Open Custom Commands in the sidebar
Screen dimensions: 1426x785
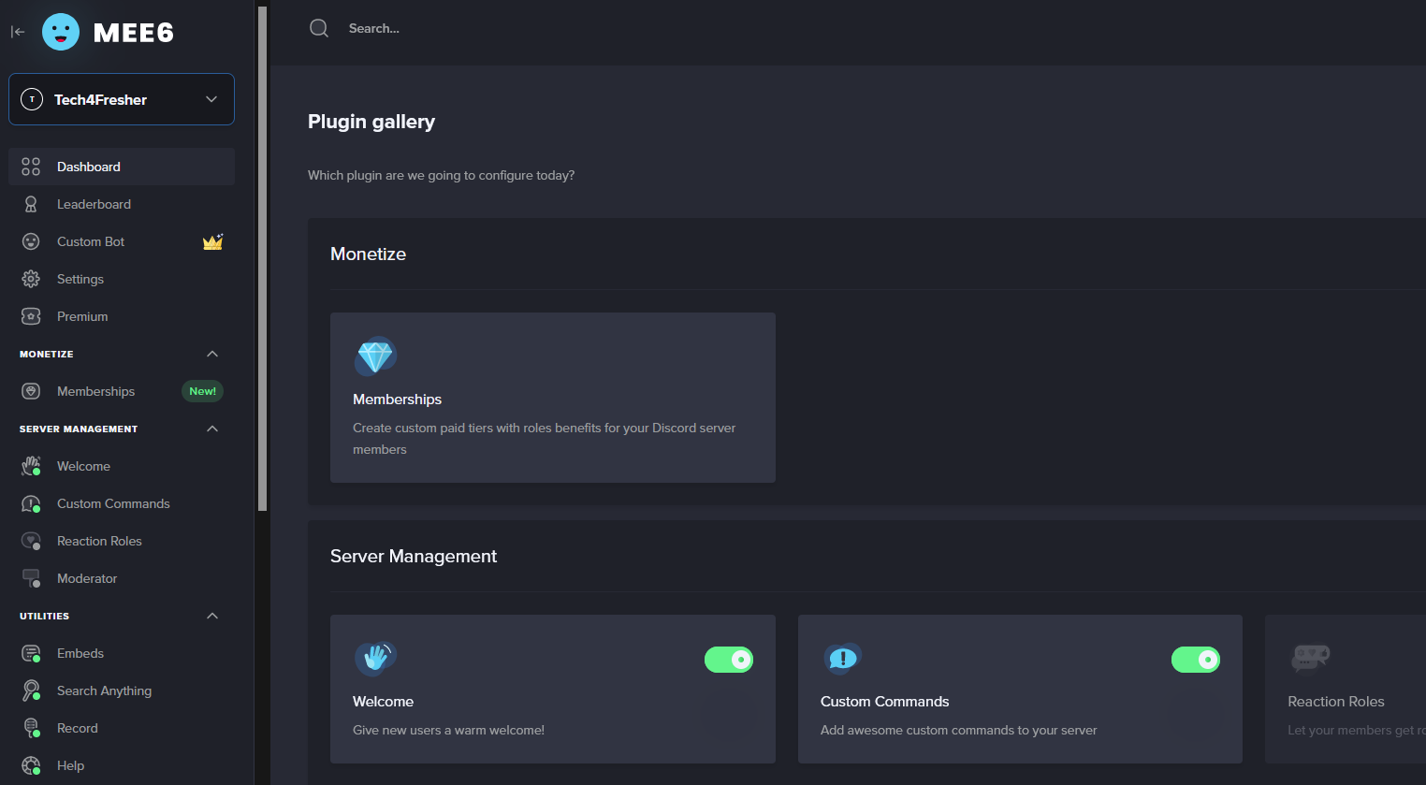click(122, 503)
